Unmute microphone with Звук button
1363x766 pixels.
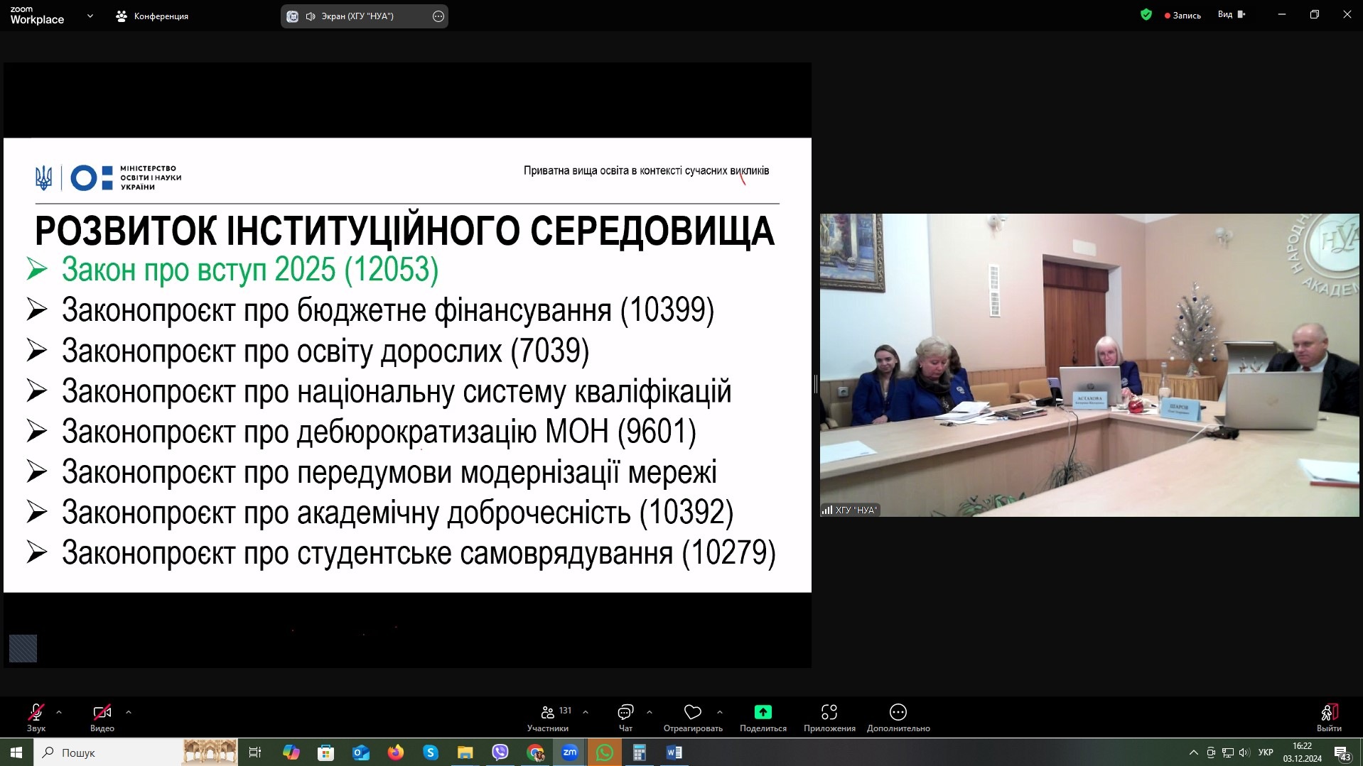36,713
